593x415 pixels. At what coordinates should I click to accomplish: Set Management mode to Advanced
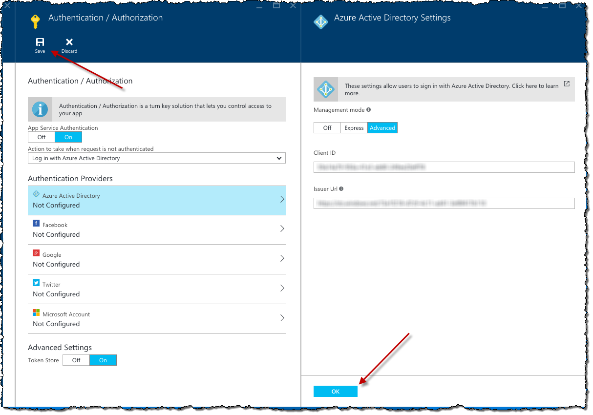(x=382, y=128)
